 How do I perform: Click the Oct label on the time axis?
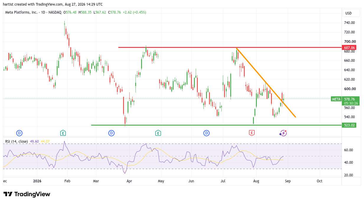319,181
